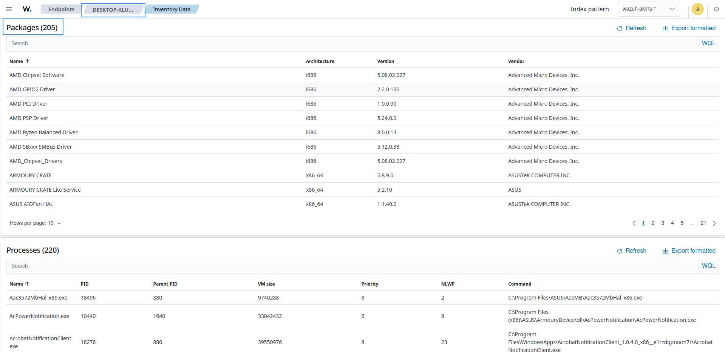Screen dimensions: 725x352
Task: Click the Packages (205) heading
Action: [32, 28]
